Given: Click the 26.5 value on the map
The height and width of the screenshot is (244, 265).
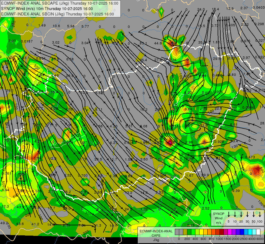Looking at the screenshot, I should click(98, 159).
